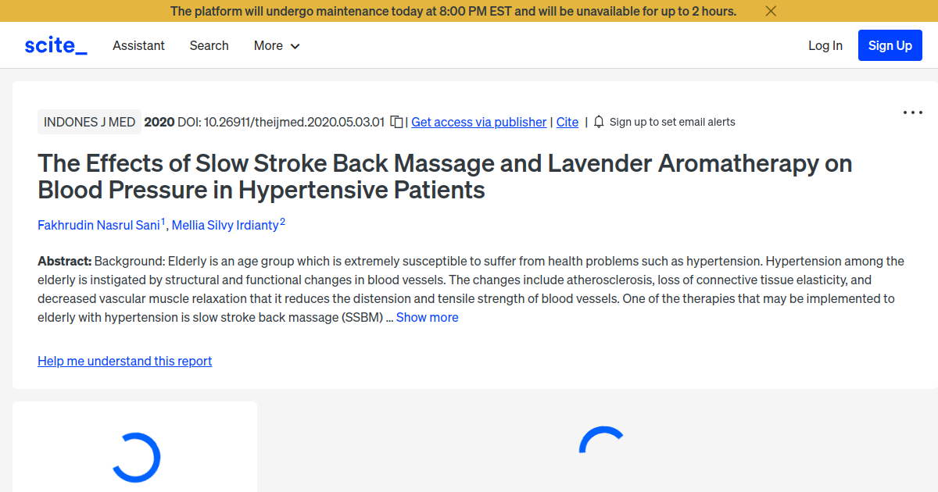Click the bell icon for email alerts
Screen dimensions: 938x492
(598, 122)
